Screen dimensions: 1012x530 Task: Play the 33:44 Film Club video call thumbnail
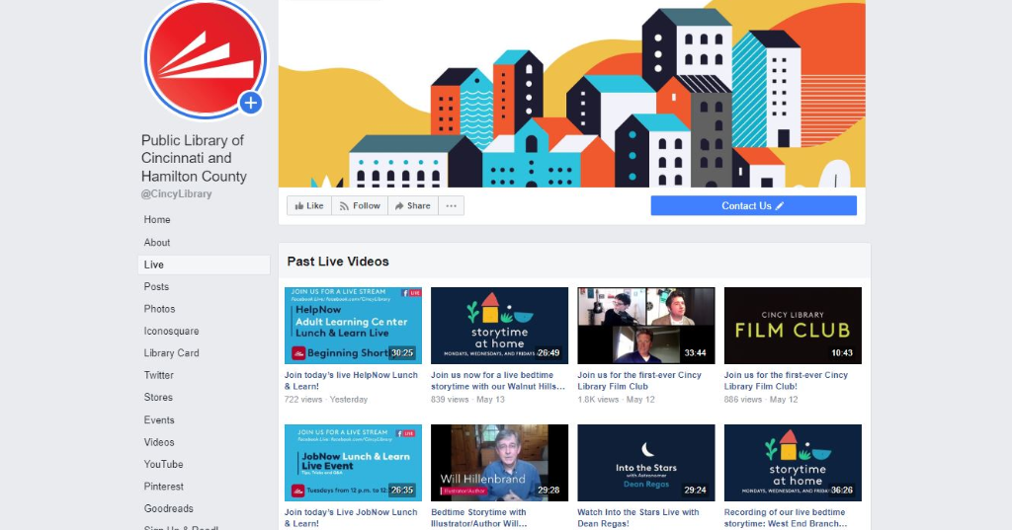(646, 326)
